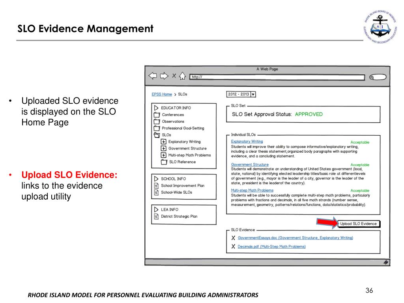Open School Improvement Plan document icon
404x303 pixels.
[156, 185]
